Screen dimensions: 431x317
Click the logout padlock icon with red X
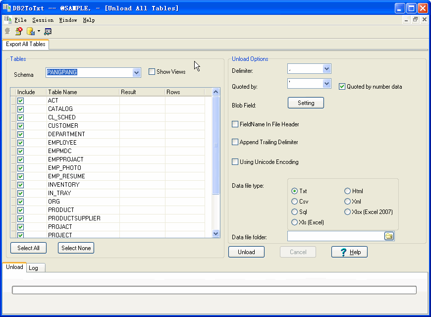[x=19, y=31]
